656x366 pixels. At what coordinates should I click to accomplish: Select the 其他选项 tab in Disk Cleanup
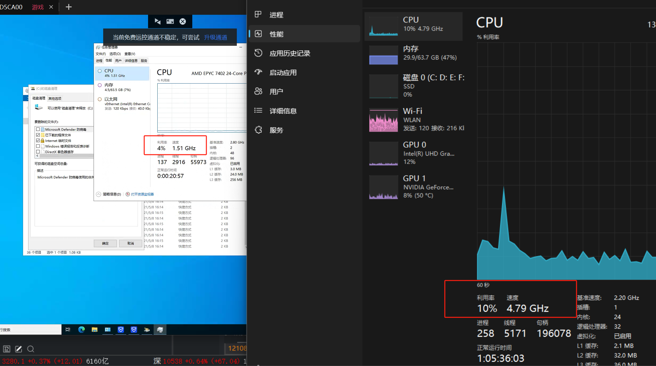pos(55,99)
